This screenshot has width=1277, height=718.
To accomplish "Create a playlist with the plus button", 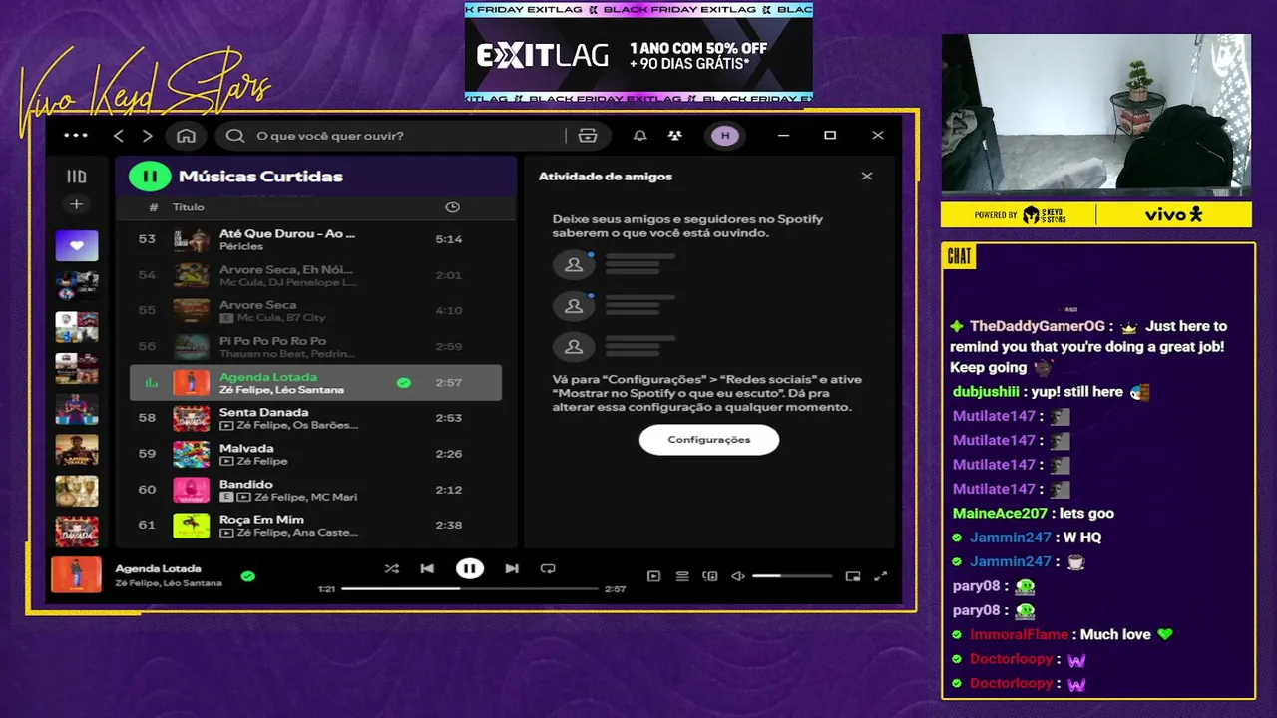I will click(76, 204).
